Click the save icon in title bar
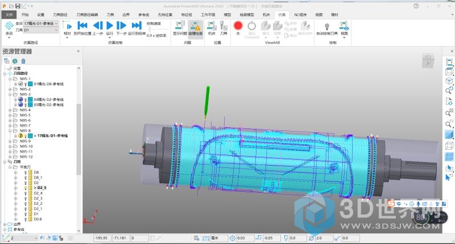The width and height of the screenshot is (455, 244). coord(18,6)
